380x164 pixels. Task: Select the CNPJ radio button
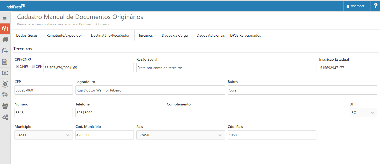(x=17, y=66)
